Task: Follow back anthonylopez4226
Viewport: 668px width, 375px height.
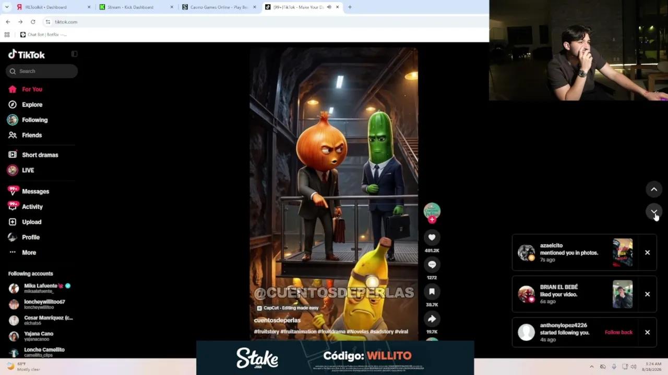Action: click(x=618, y=332)
